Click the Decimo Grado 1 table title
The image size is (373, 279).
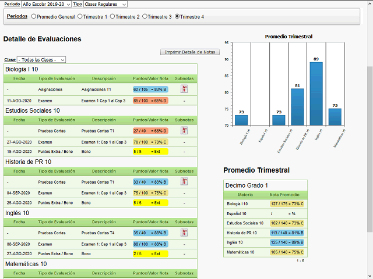pyautogui.click(x=247, y=185)
